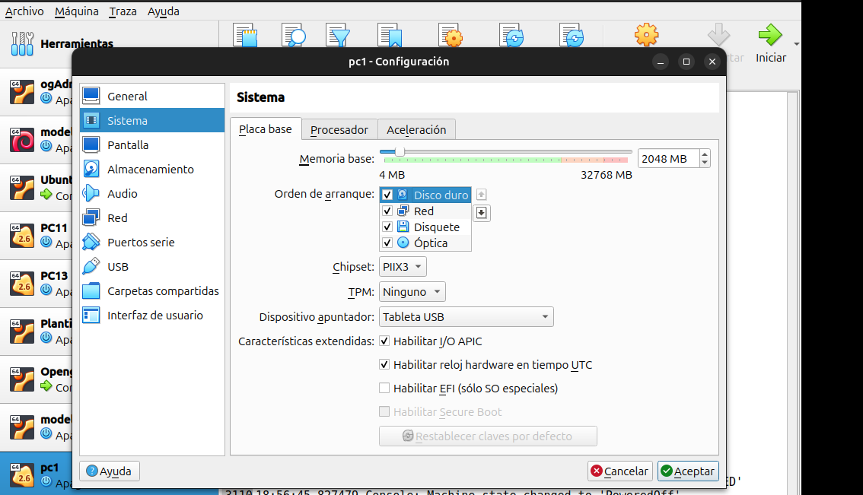This screenshot has width=863, height=495.
Task: Click the Aceptar button
Action: (688, 471)
